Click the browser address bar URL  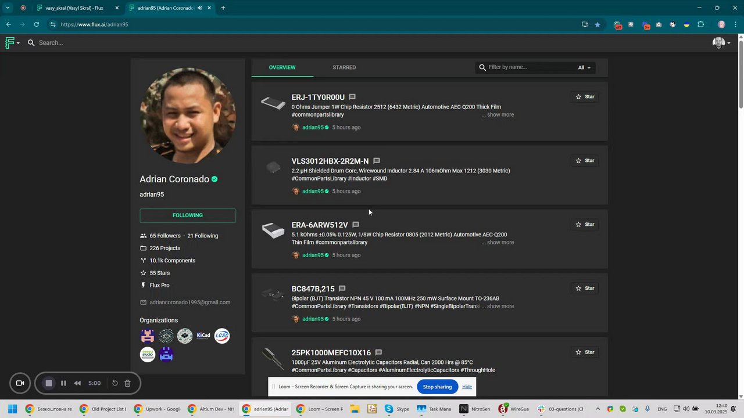tap(94, 24)
